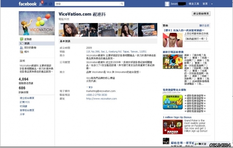
Task: Select the 資訊 info tab
Action: pyautogui.click(x=27, y=43)
